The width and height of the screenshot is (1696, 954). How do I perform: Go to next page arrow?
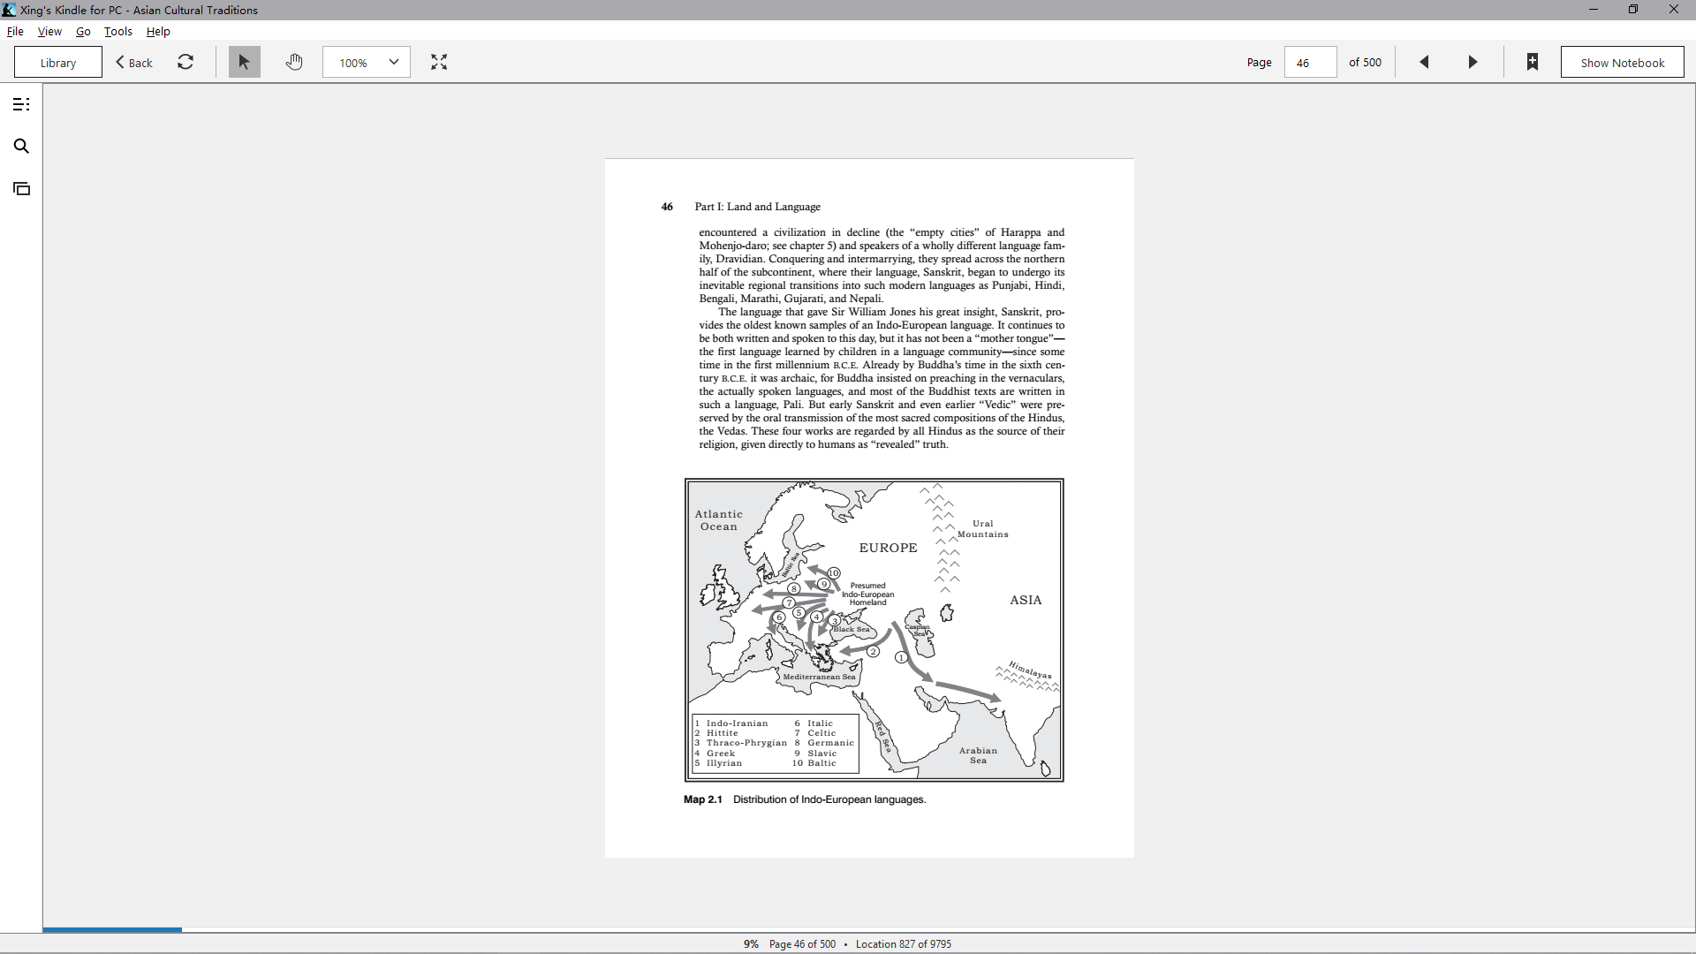point(1473,62)
